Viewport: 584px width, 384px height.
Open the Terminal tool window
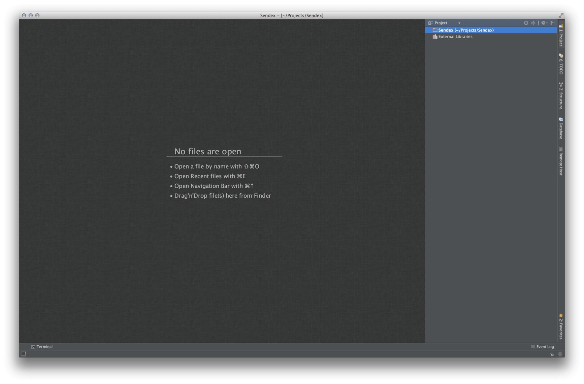click(42, 347)
